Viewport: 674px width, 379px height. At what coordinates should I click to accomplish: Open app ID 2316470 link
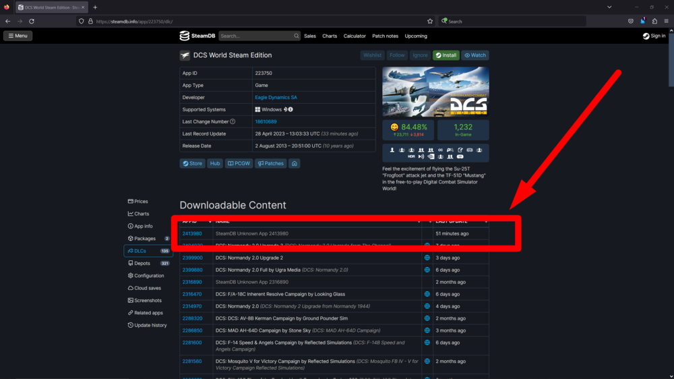coord(191,294)
